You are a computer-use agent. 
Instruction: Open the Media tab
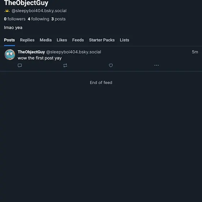point(45,40)
